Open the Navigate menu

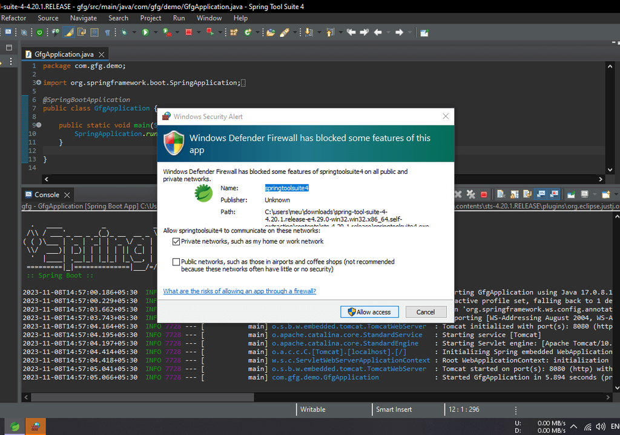83,18
